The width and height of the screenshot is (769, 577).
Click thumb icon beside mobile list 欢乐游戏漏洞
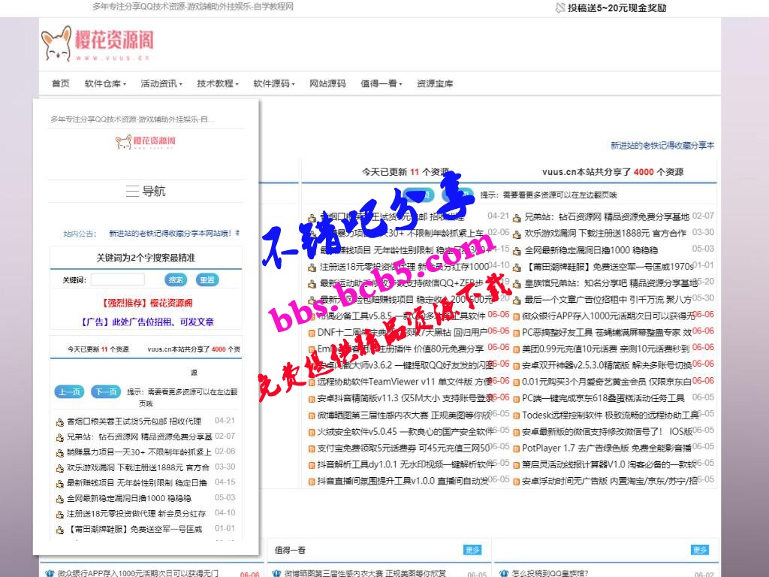(60, 468)
